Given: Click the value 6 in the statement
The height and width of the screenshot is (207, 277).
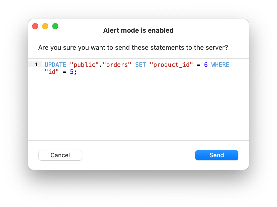Looking at the screenshot, I should click(x=206, y=65).
